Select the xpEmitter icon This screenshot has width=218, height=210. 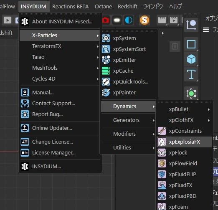tap(106, 60)
